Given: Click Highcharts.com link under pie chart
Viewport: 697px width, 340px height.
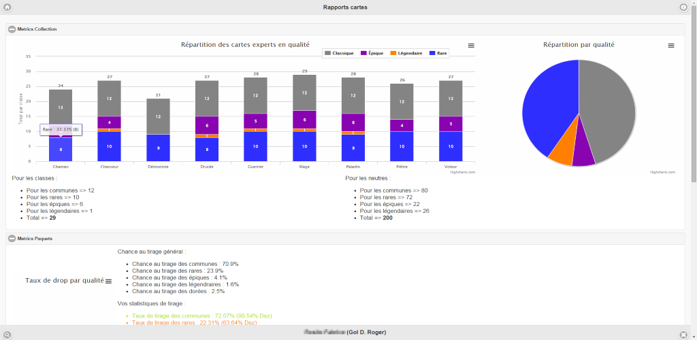Looking at the screenshot, I should [663, 172].
